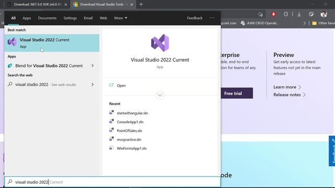Click the blue Feedback side tab on webpage
Image resolution: width=335 pixels, height=188 pixels.
[x=332, y=151]
